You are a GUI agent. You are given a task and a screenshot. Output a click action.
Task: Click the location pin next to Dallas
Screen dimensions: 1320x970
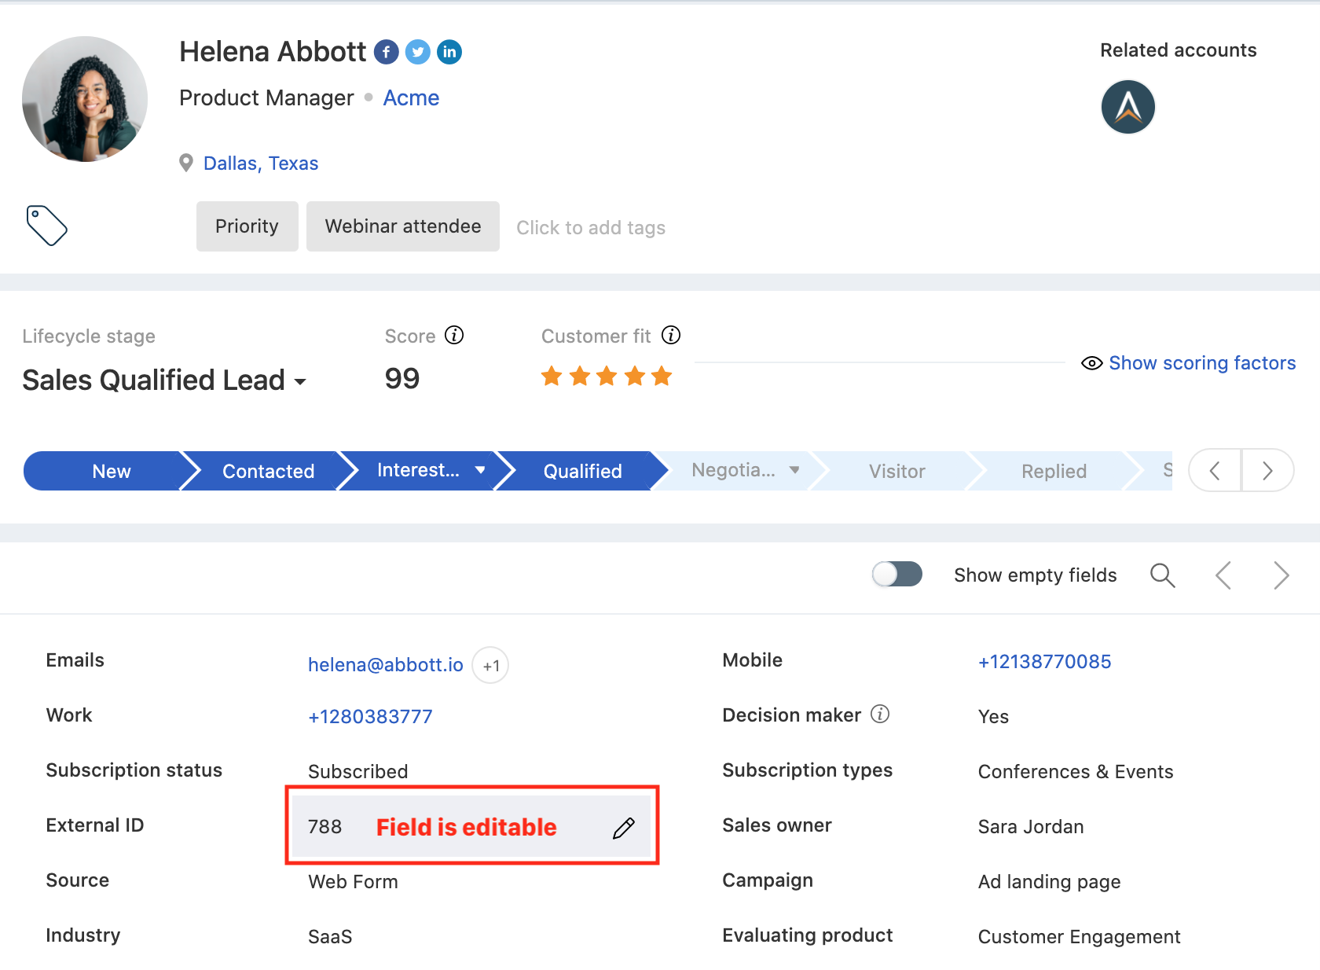pos(186,163)
